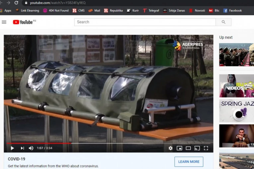
Task: Enable miniplayer mode
Action: (179, 148)
